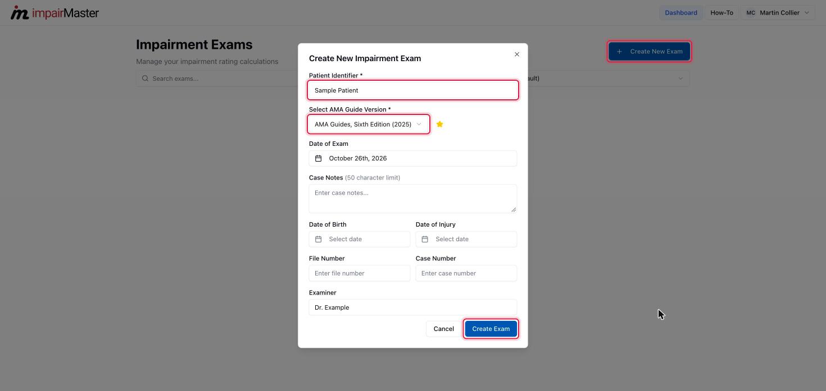Close the Create New Impairment Exam dialog
The image size is (826, 391).
pyautogui.click(x=517, y=54)
